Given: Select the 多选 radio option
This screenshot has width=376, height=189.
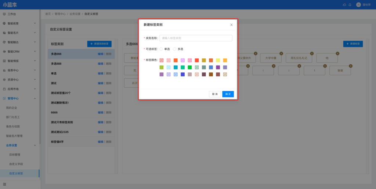Looking at the screenshot, I should [x=175, y=49].
